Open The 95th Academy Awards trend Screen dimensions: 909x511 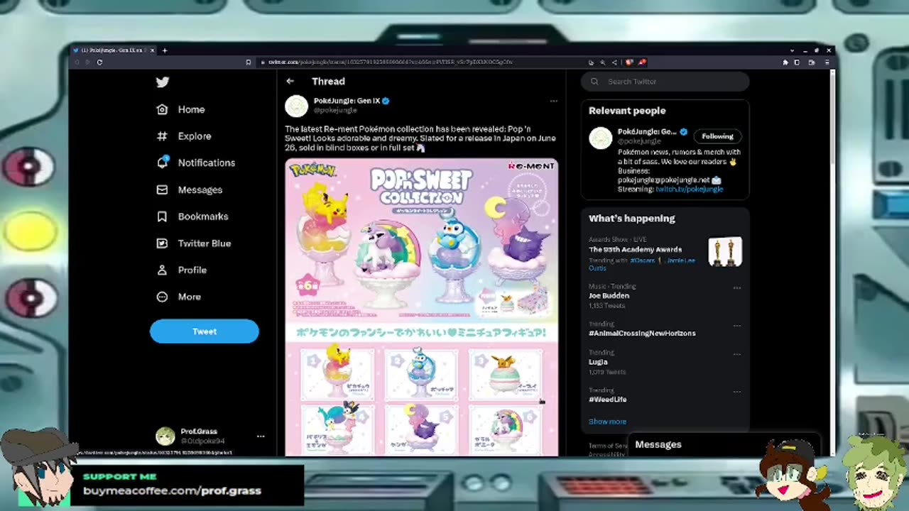635,250
